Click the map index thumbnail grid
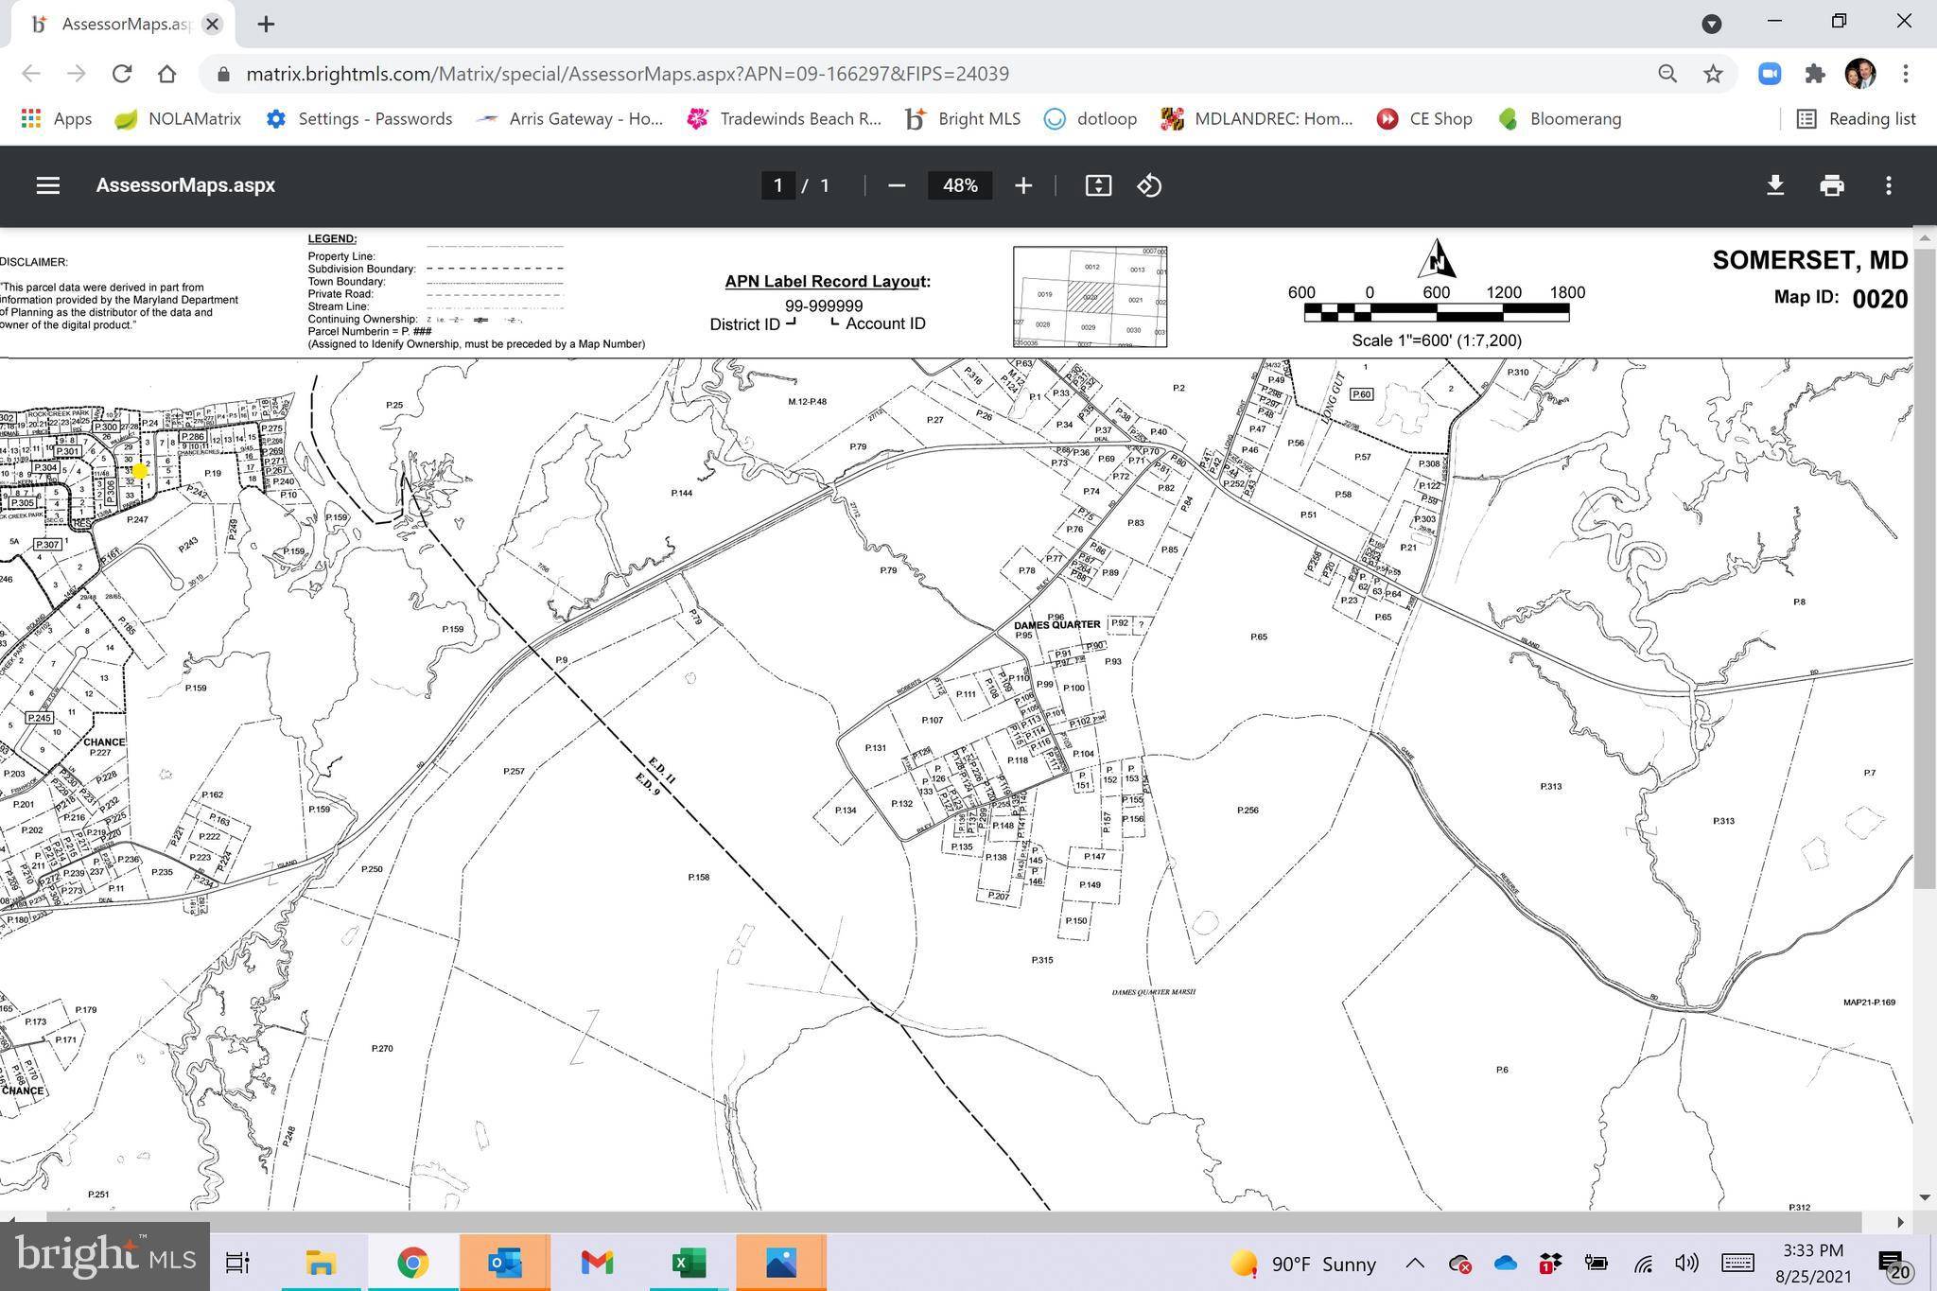 tap(1090, 297)
